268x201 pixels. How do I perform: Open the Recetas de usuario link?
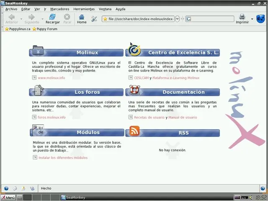coord(149,117)
